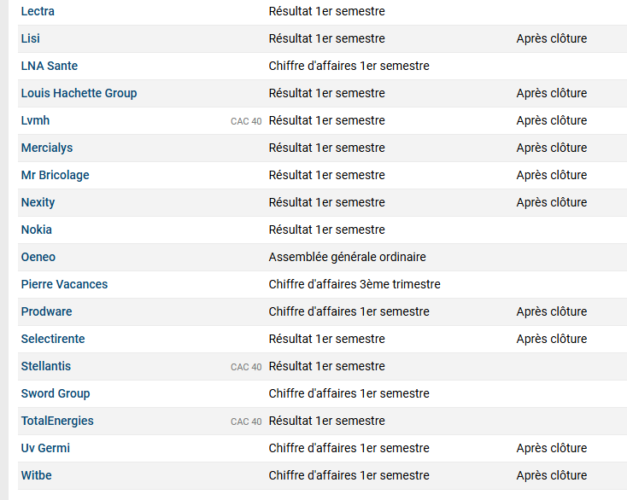Select Stellantis 'Résultat 1er semestre' text
The width and height of the screenshot is (627, 500).
click(326, 366)
